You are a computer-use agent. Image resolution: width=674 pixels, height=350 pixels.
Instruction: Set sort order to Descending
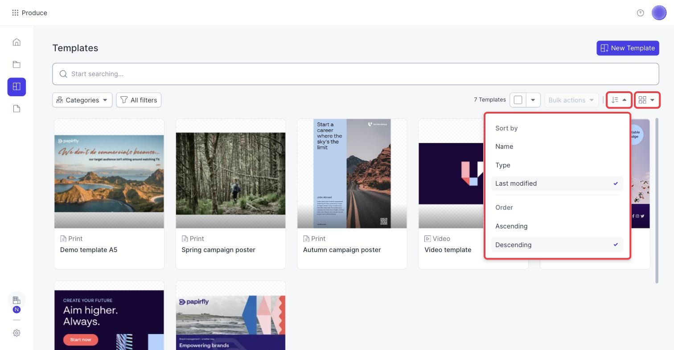click(557, 245)
